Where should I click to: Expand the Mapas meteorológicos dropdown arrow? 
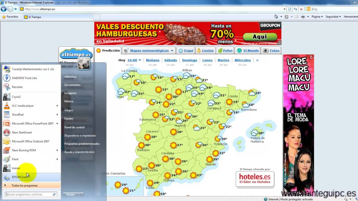pos(172,51)
